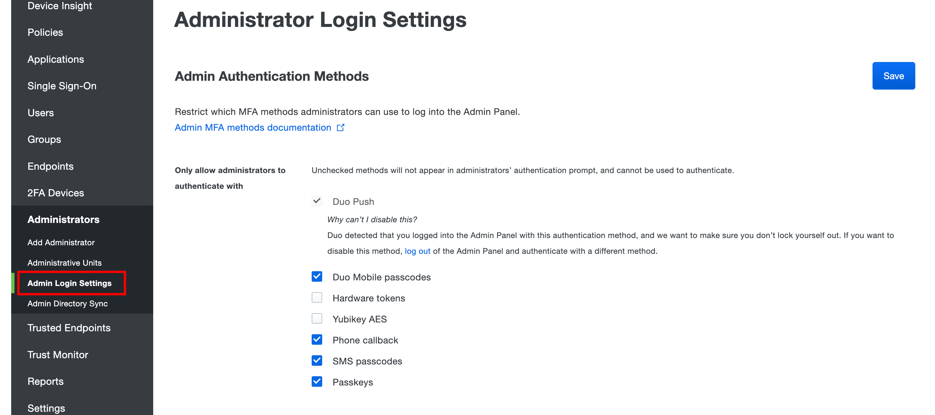Uncheck Duo Mobile passcodes

coord(317,276)
